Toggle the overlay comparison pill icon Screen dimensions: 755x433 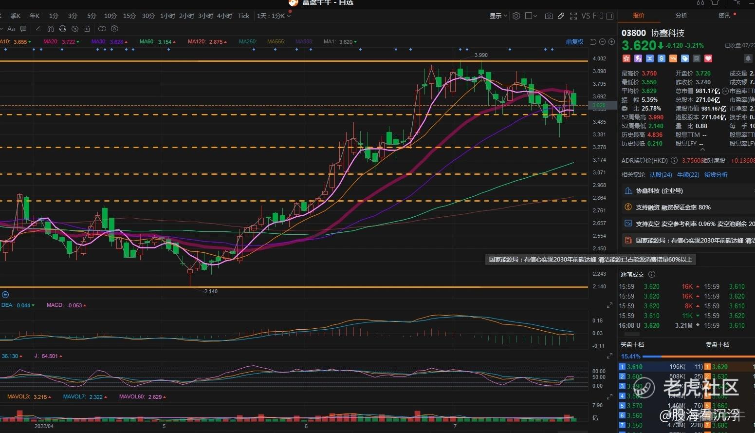[102, 29]
